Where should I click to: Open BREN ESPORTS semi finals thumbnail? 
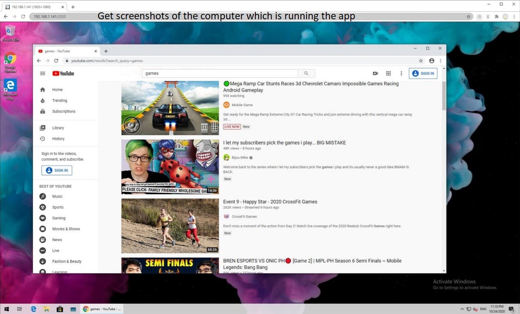(x=170, y=265)
